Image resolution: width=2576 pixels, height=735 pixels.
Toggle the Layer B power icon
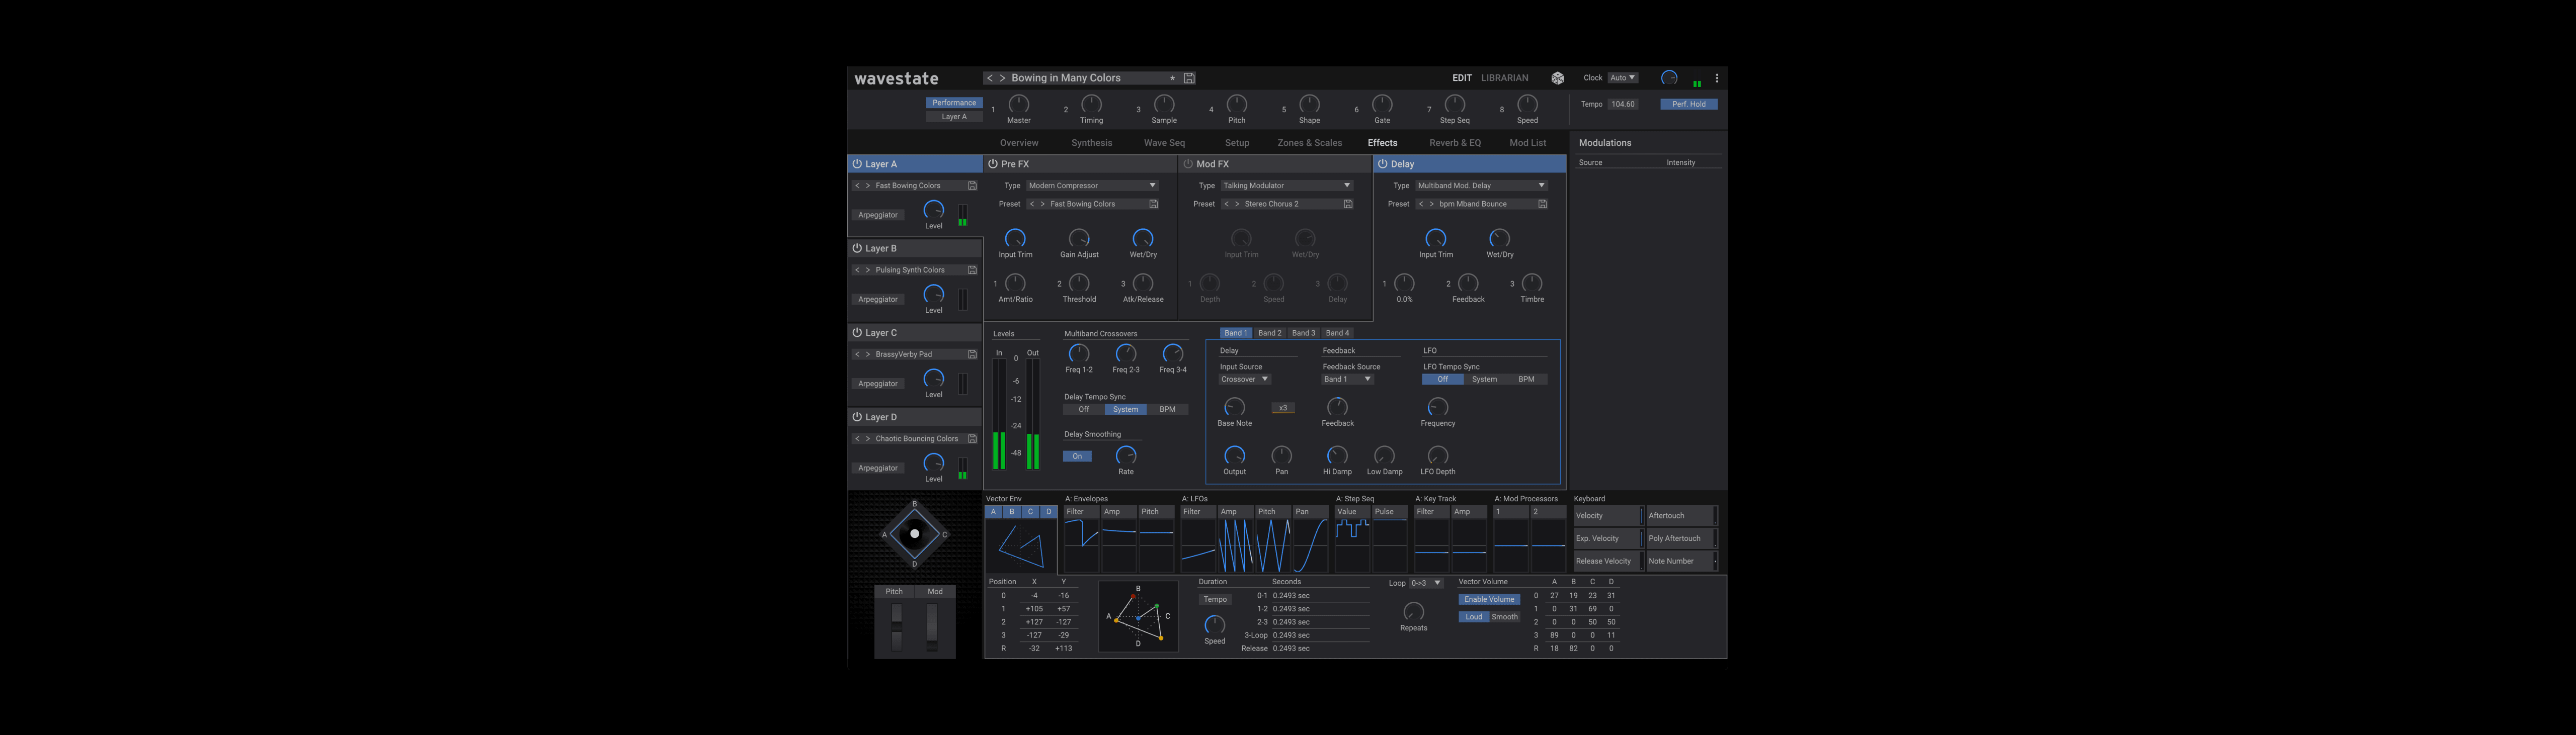857,248
